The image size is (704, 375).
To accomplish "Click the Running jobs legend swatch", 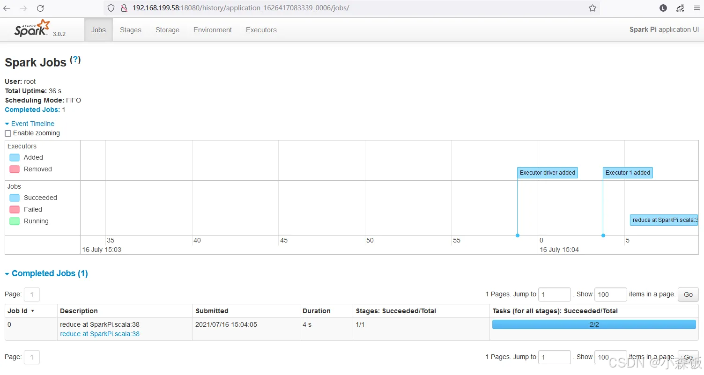I will (x=15, y=221).
